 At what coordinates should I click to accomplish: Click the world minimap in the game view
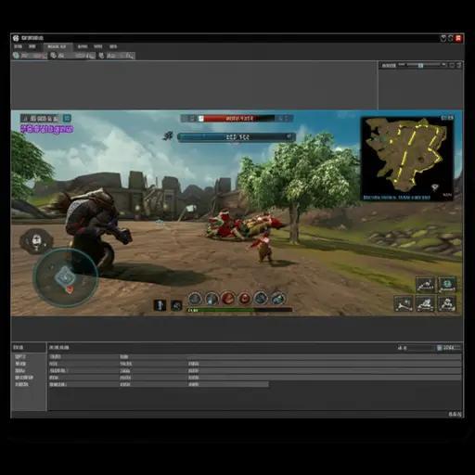point(407,159)
